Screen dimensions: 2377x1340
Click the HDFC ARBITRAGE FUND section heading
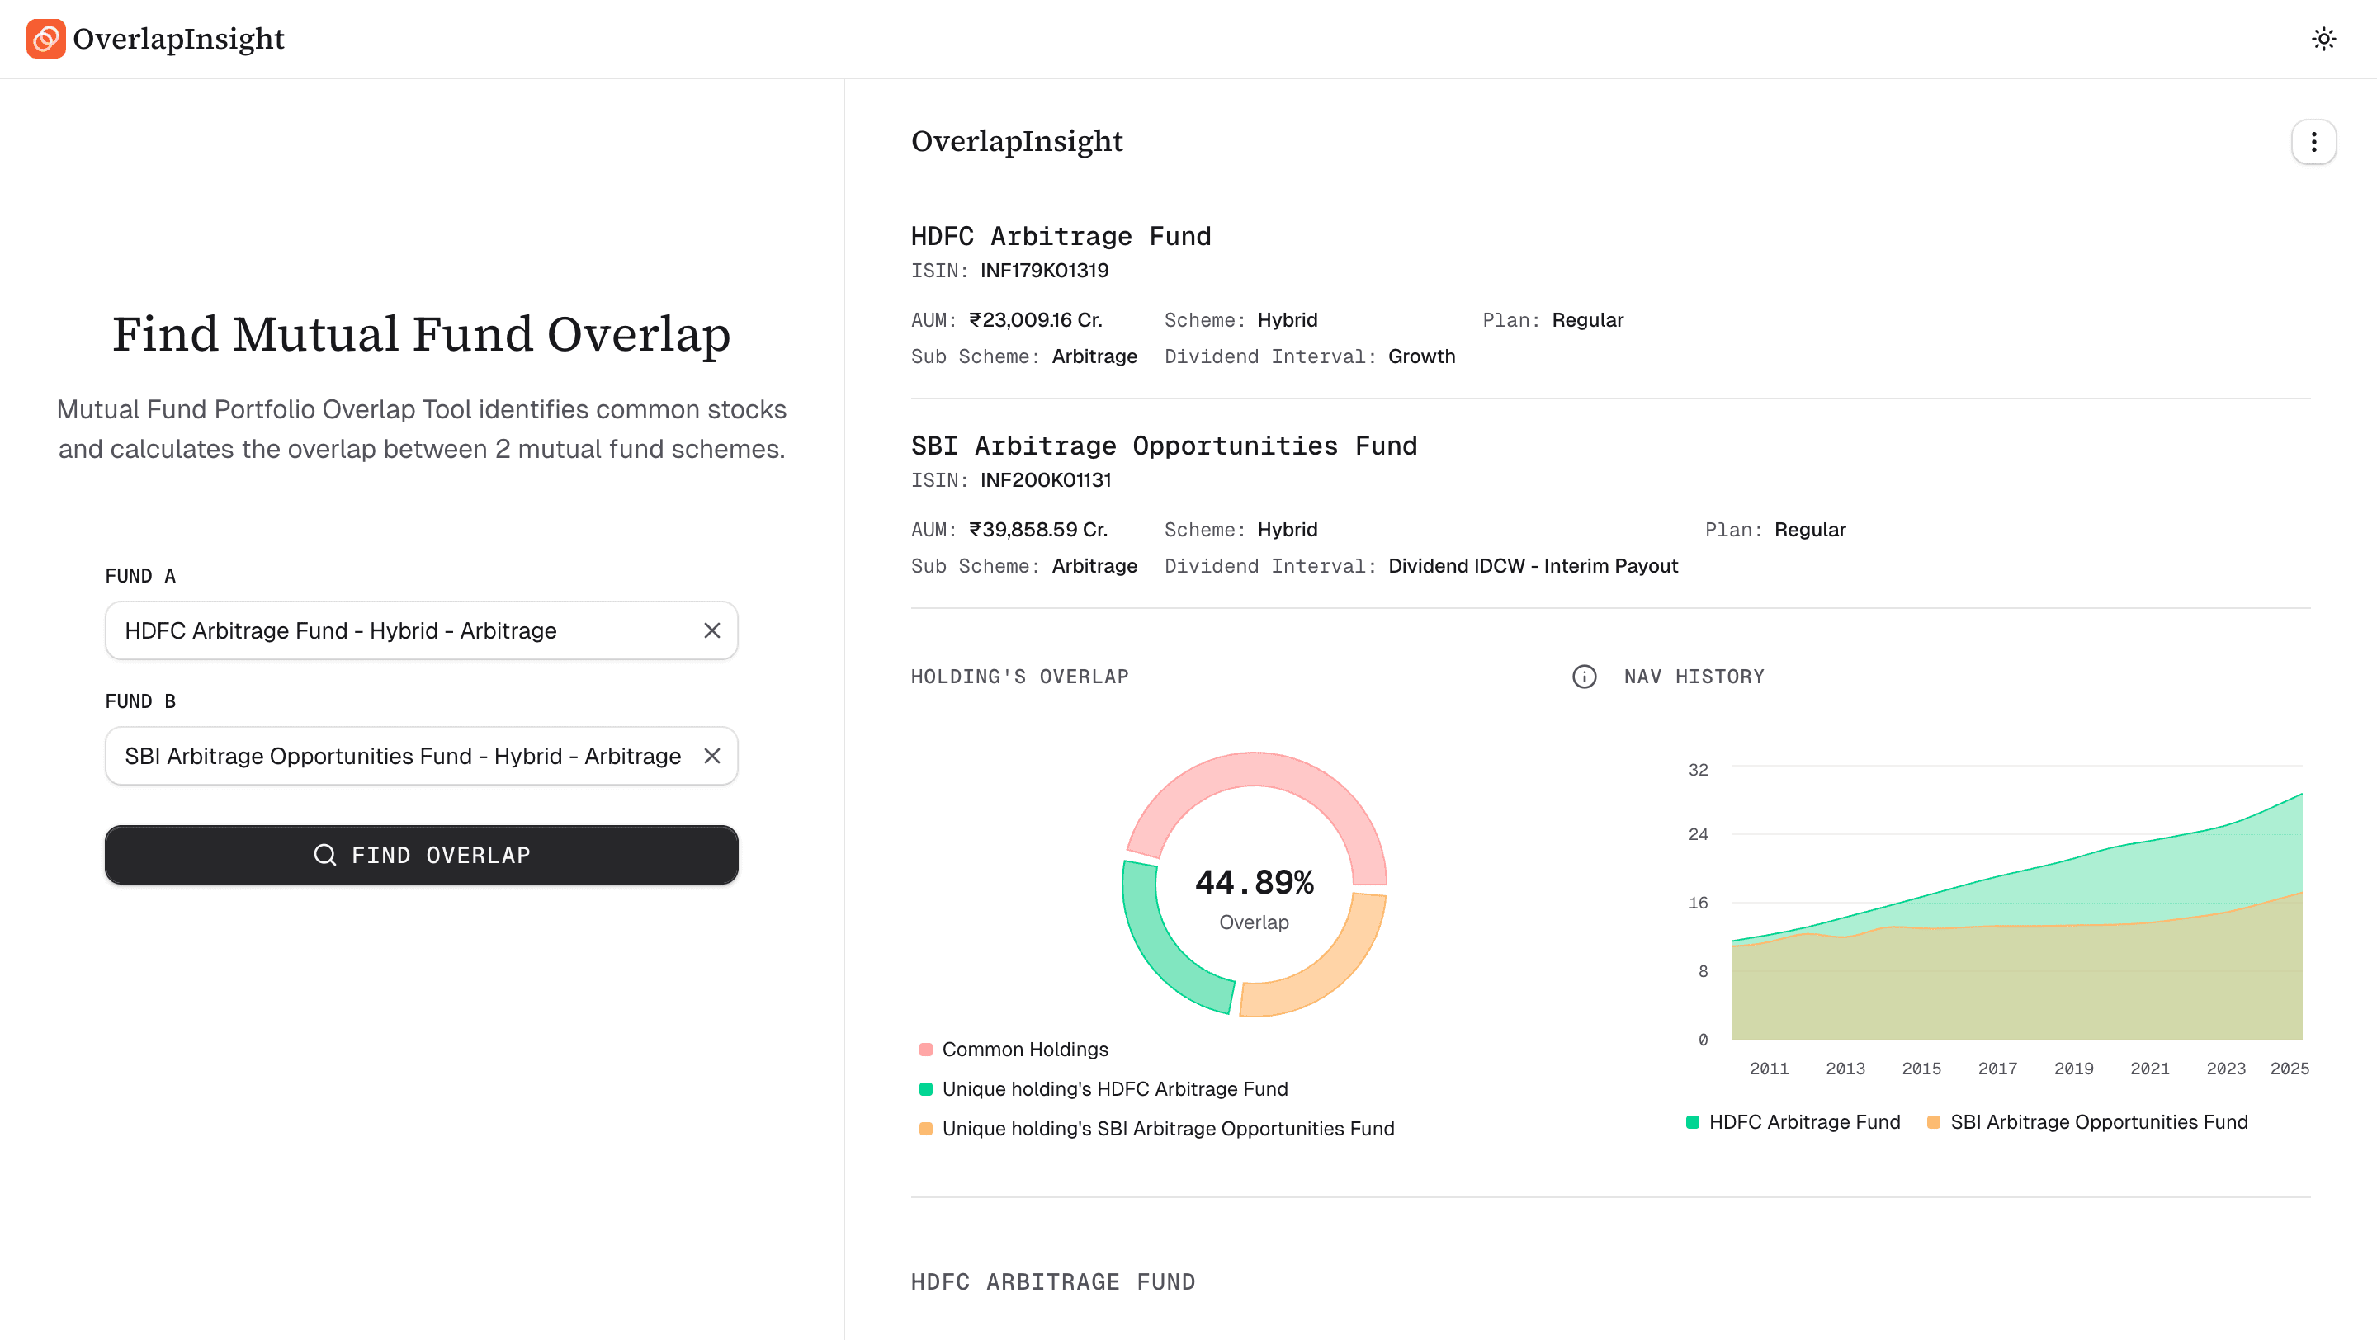point(1052,1281)
